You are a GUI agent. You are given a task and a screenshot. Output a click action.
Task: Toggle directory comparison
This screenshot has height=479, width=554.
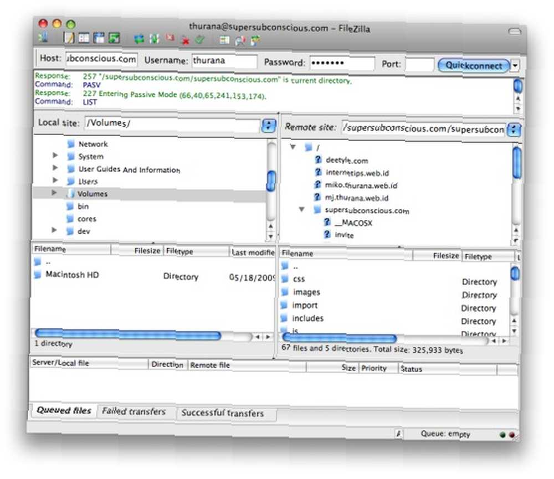click(x=240, y=40)
